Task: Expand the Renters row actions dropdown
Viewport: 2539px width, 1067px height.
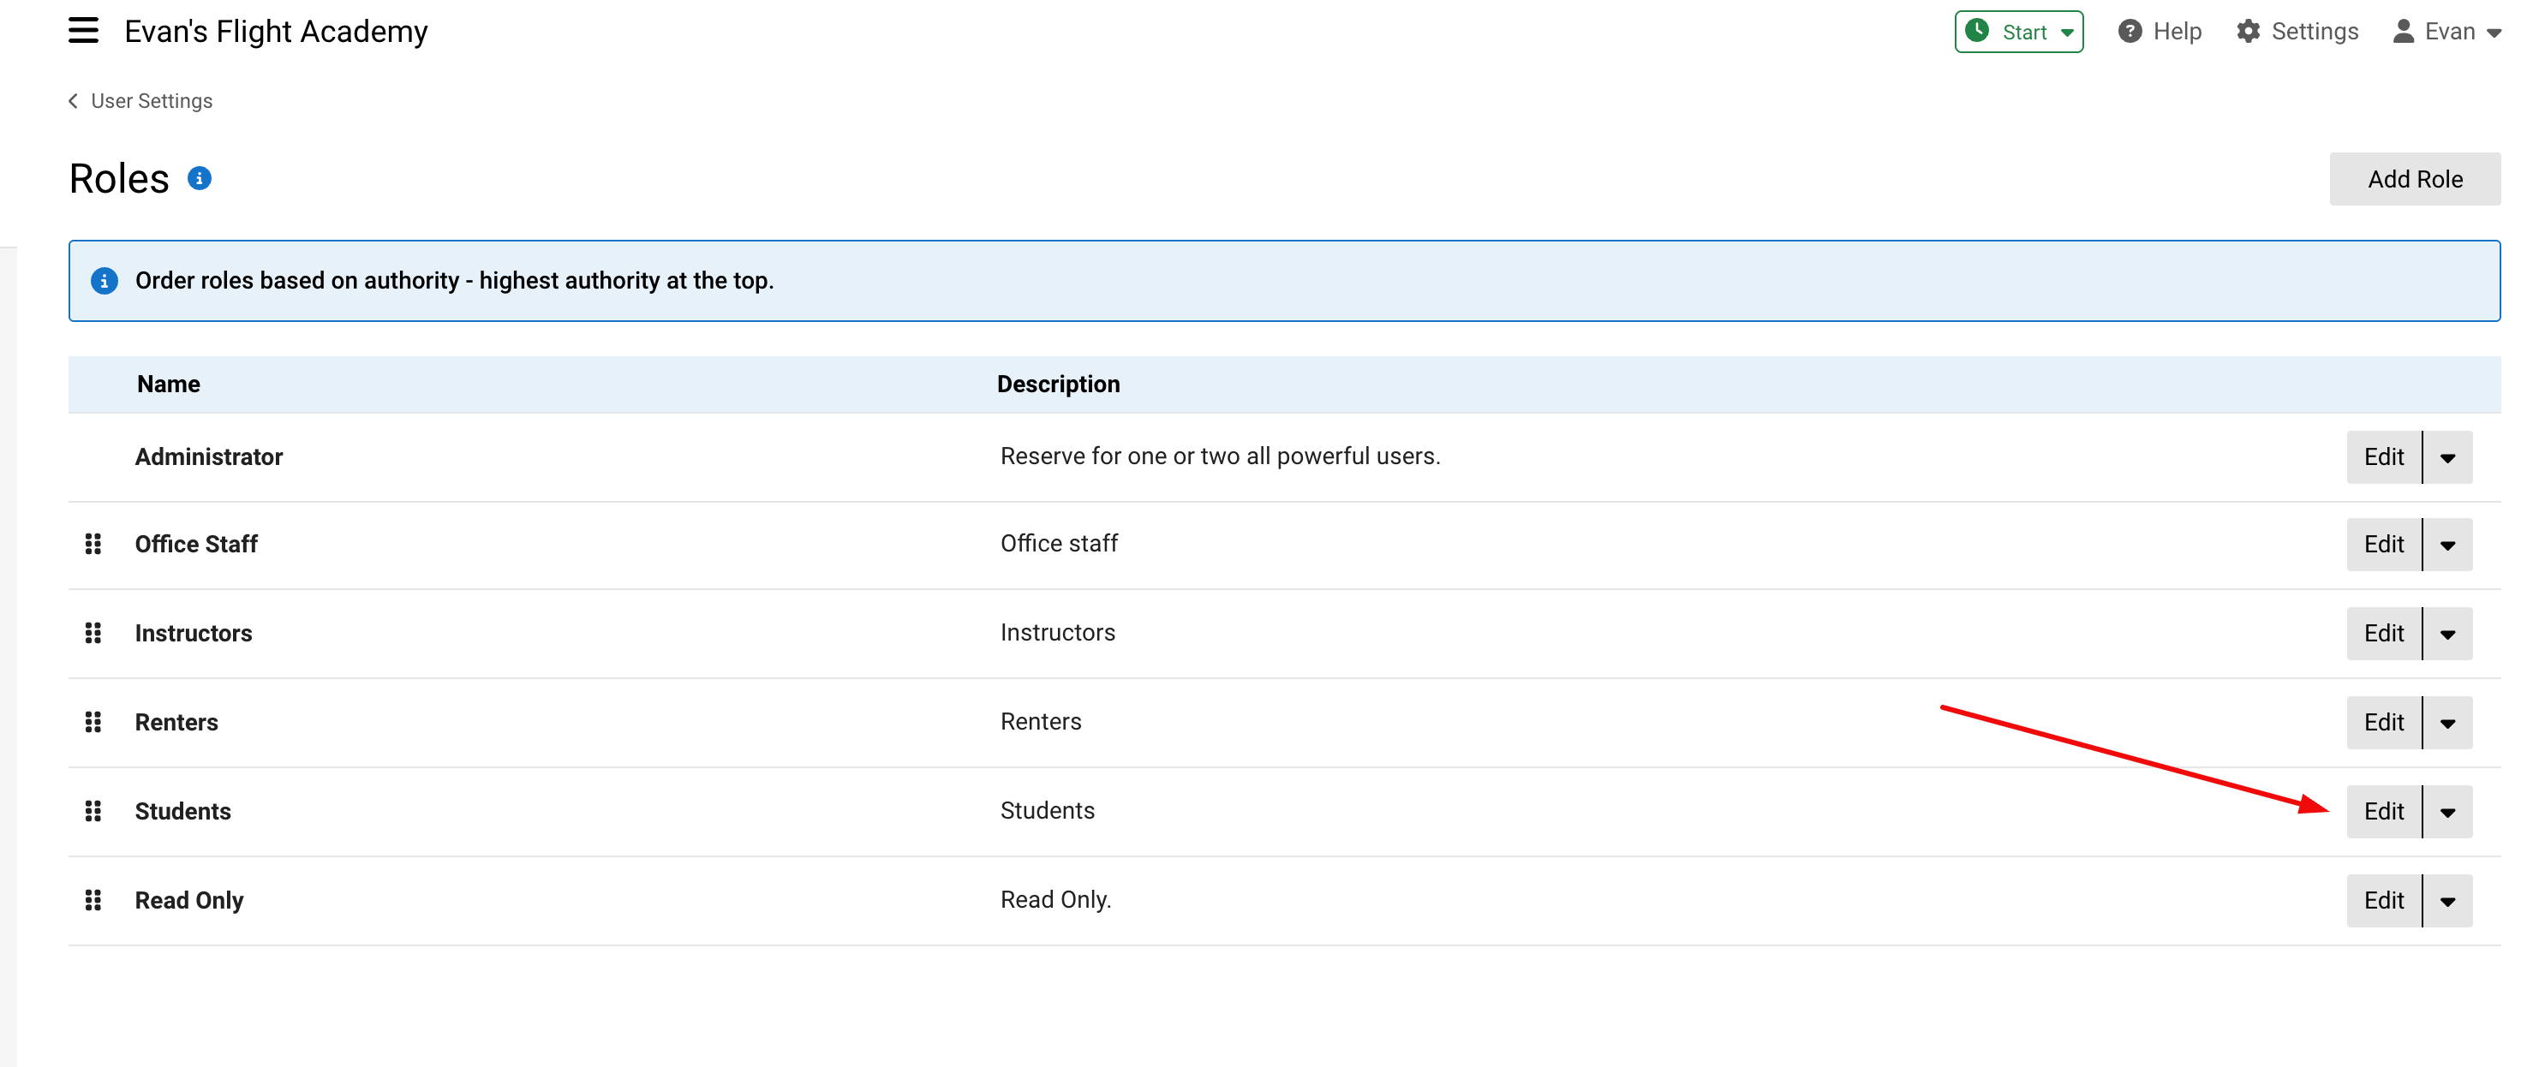Action: (2447, 722)
